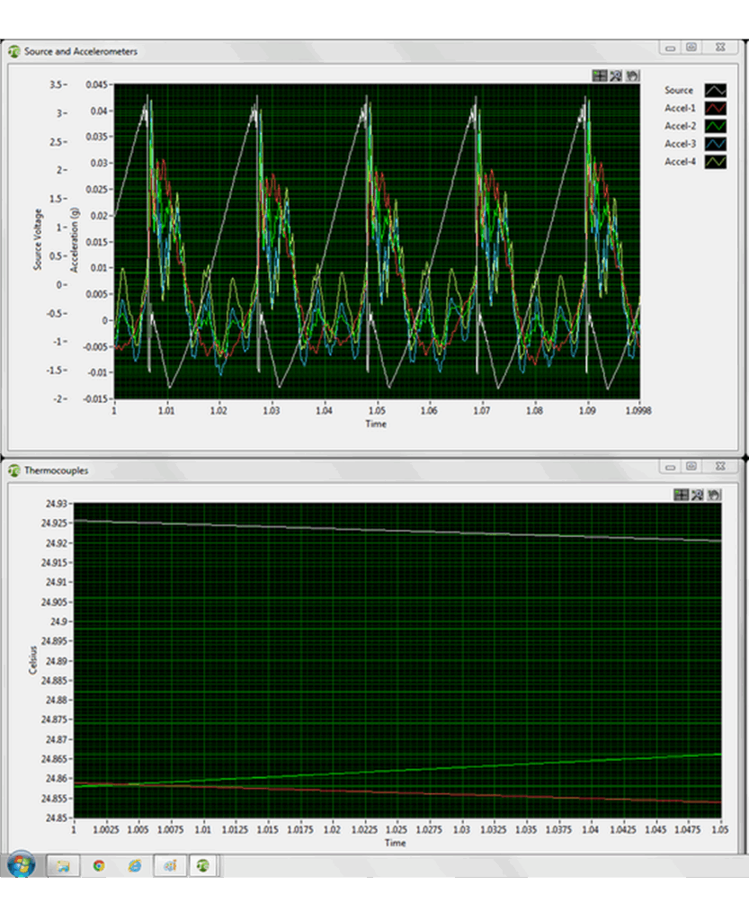
Task: Activate the zoom tool on the Accelerometers graph palette
Action: pos(616,76)
